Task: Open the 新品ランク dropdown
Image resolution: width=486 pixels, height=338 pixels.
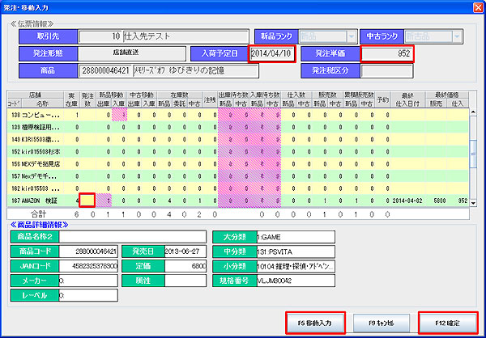Action: (351, 36)
